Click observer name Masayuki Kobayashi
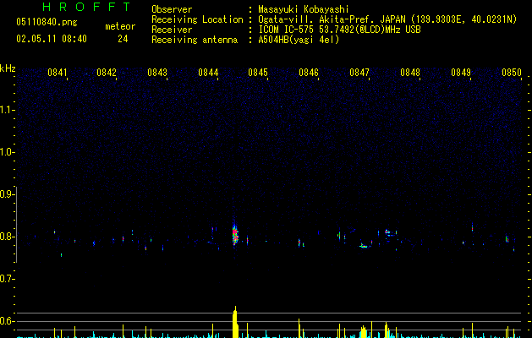Image resolution: width=532 pixels, height=338 pixels. pyautogui.click(x=304, y=9)
